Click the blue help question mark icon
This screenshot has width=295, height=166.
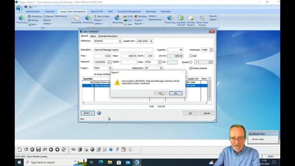coord(99,113)
